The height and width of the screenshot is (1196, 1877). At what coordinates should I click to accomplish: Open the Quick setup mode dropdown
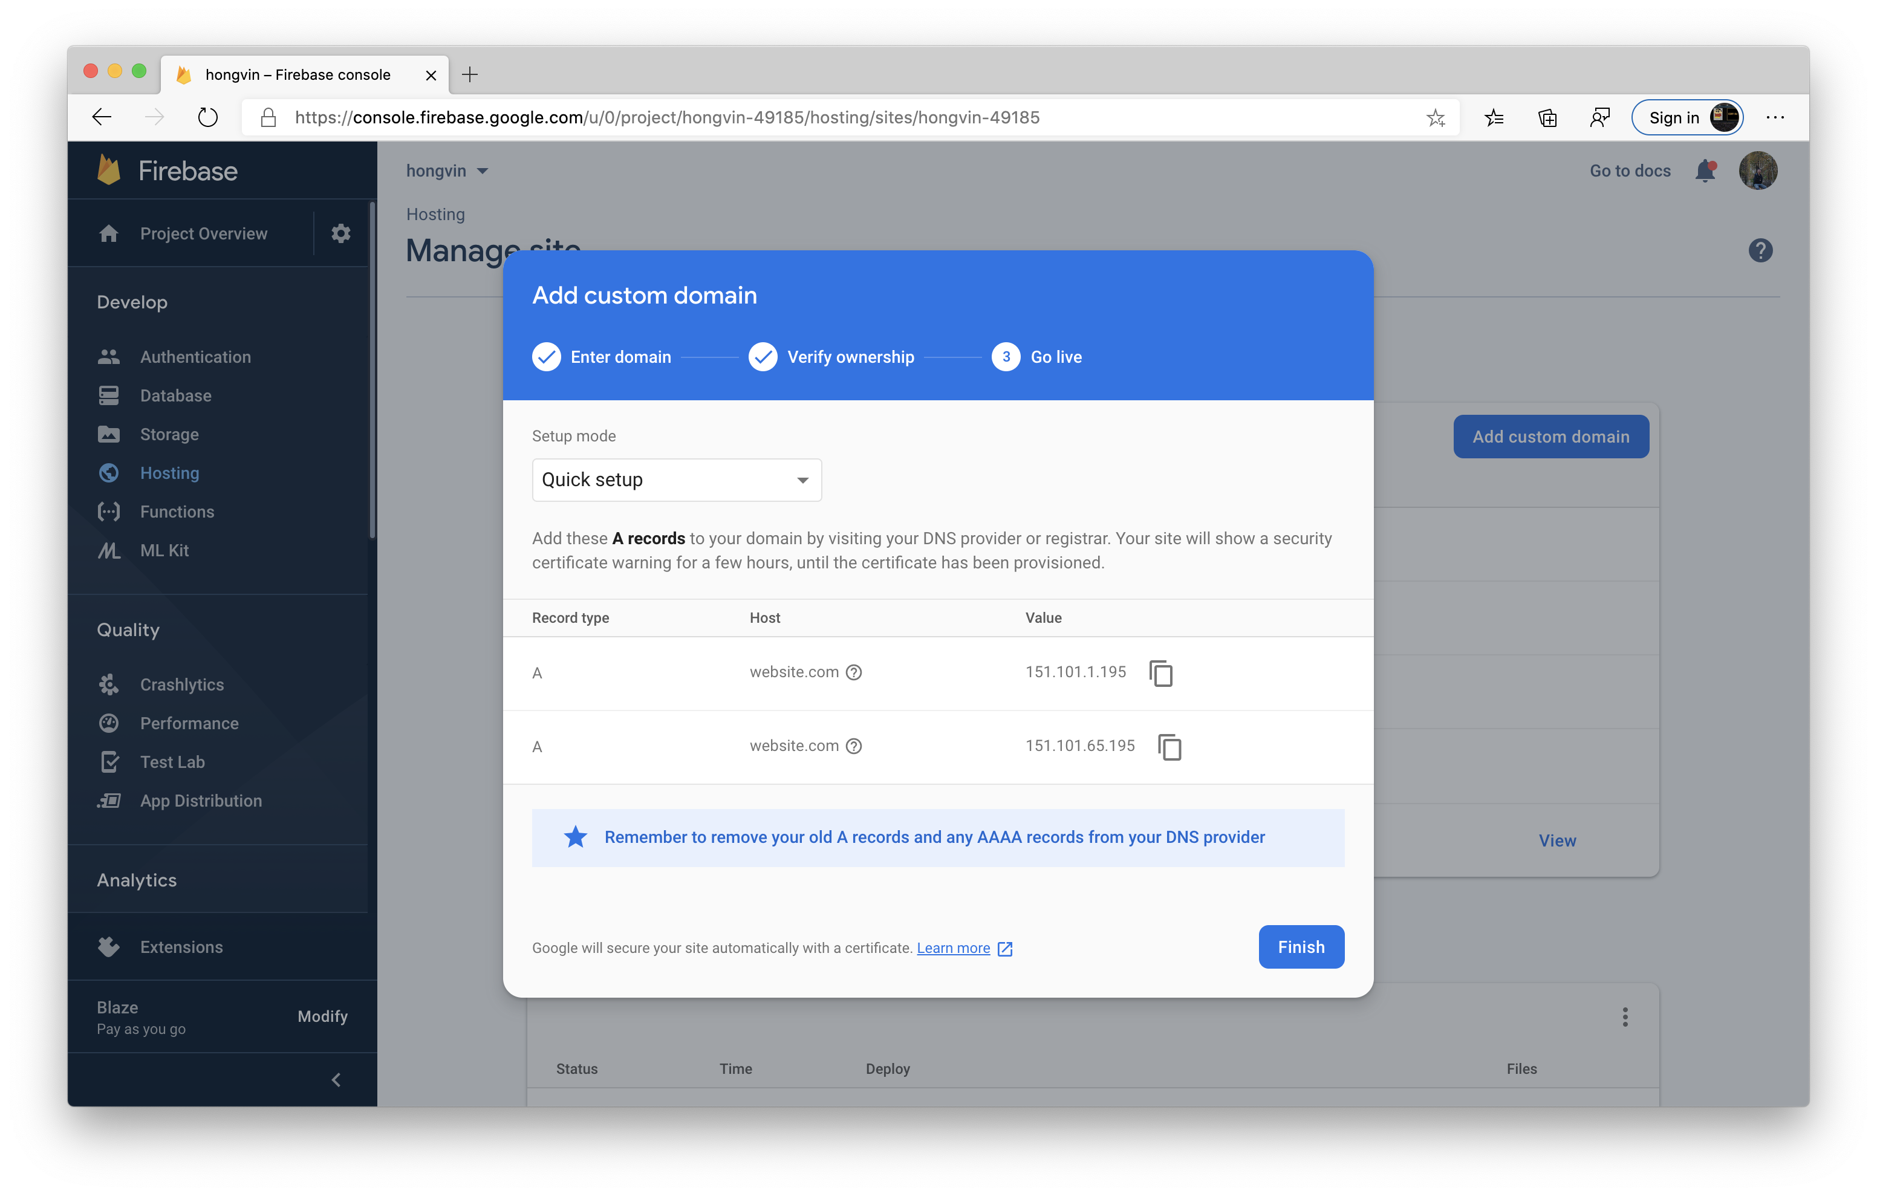click(676, 479)
